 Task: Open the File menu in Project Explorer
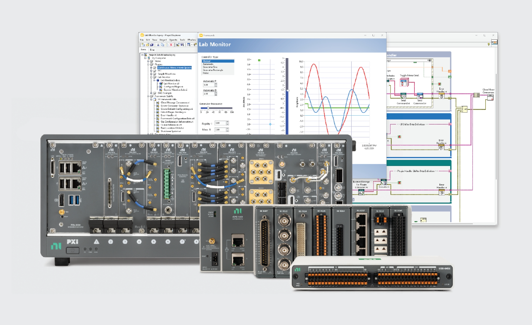[141, 40]
